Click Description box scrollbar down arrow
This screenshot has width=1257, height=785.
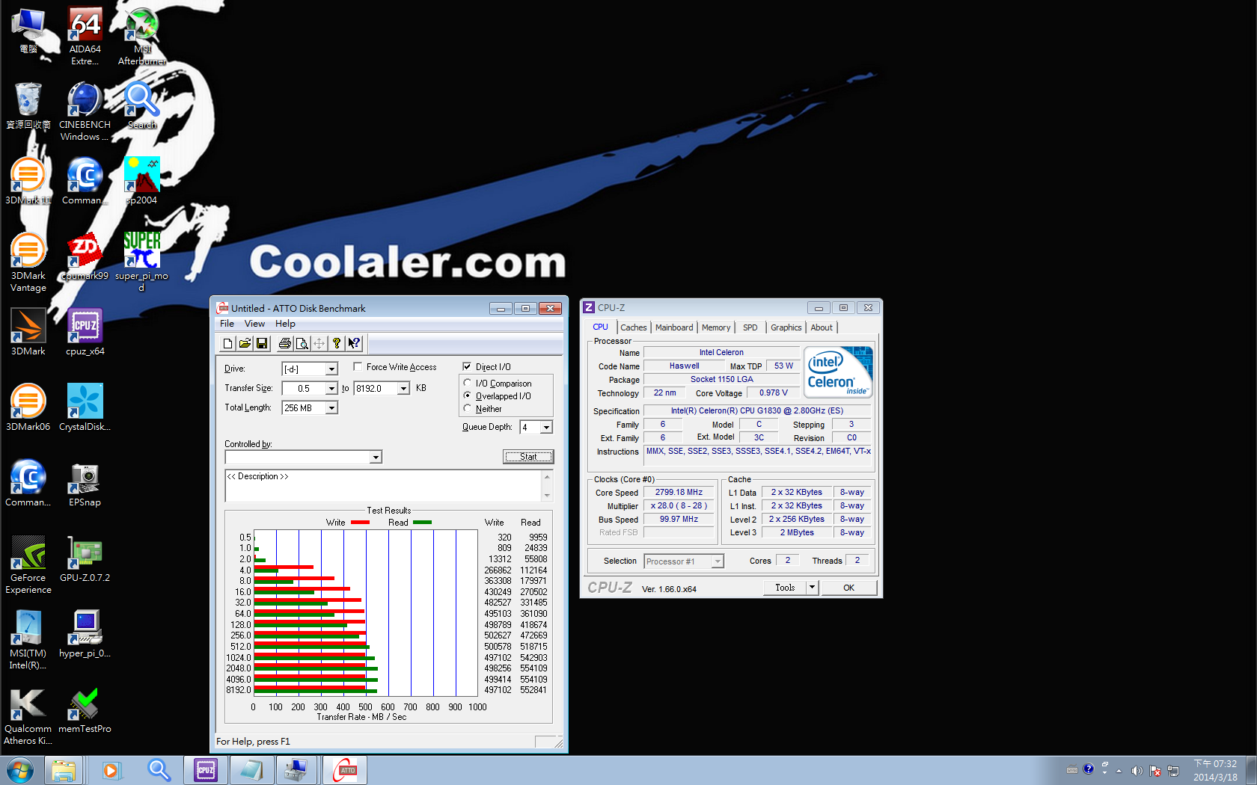click(x=547, y=495)
